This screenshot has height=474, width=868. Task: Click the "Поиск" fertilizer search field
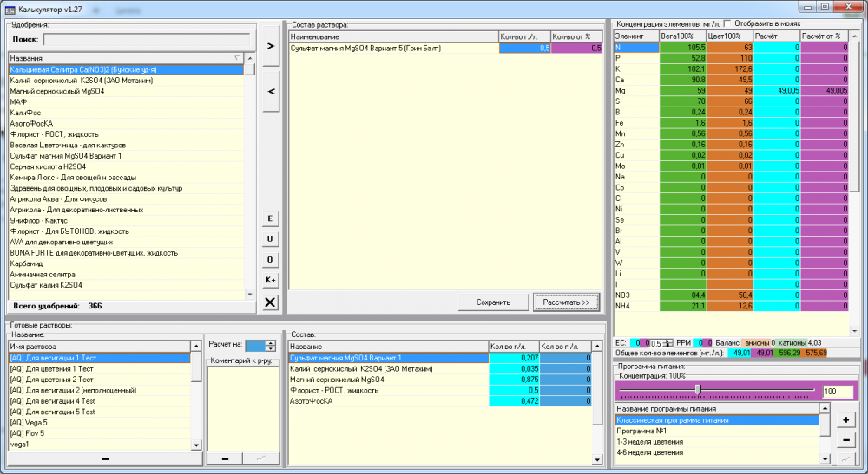(147, 40)
